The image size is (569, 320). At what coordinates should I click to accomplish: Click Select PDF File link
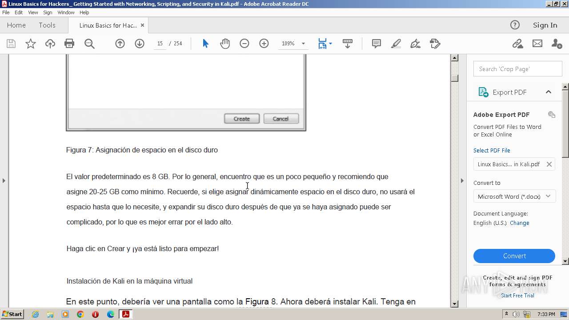(492, 151)
